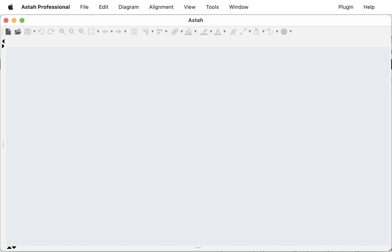Zoom out with the minus magnifier icon
392x252 pixels.
[81, 31]
